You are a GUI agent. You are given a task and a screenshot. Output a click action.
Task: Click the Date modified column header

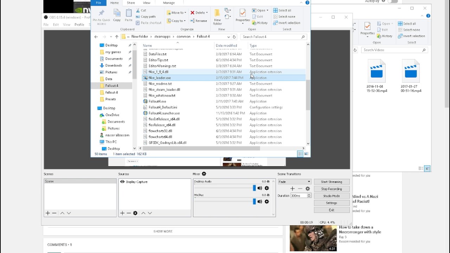coord(226,45)
